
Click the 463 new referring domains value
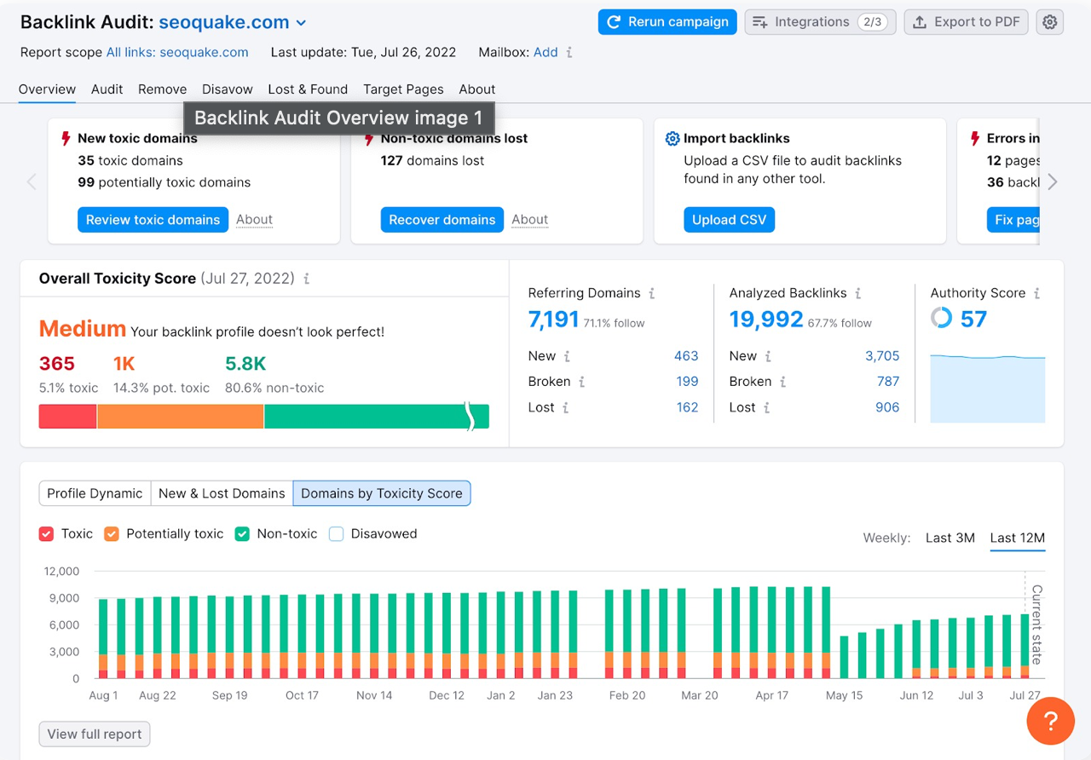pos(686,356)
